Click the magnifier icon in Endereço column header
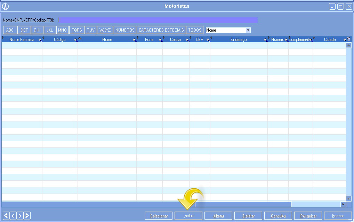This screenshot has width=354, height=222. click(266, 40)
